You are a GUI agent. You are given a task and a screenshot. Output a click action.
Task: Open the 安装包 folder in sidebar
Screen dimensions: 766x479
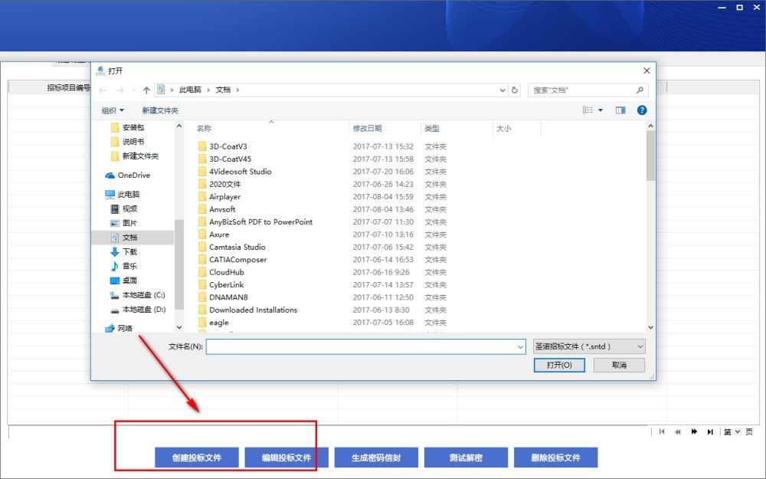pos(127,127)
